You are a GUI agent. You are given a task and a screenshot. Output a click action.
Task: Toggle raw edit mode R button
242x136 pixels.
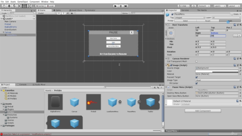(x=239, y=36)
